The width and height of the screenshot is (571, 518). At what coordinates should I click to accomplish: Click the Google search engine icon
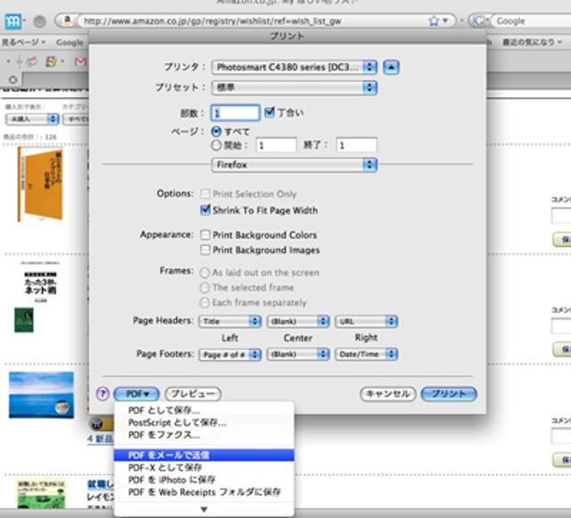point(480,20)
